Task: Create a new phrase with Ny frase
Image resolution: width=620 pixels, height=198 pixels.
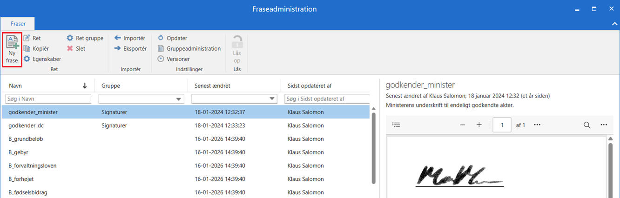Action: pyautogui.click(x=12, y=50)
